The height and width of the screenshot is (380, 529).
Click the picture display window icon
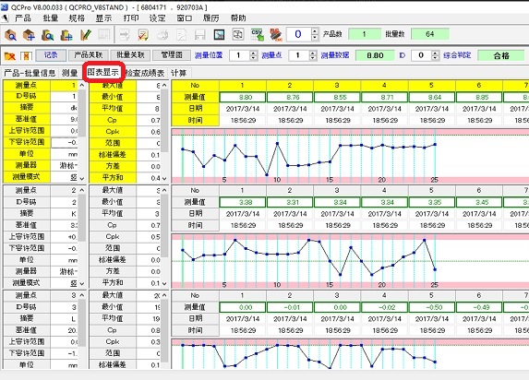pyautogui.click(x=220, y=34)
